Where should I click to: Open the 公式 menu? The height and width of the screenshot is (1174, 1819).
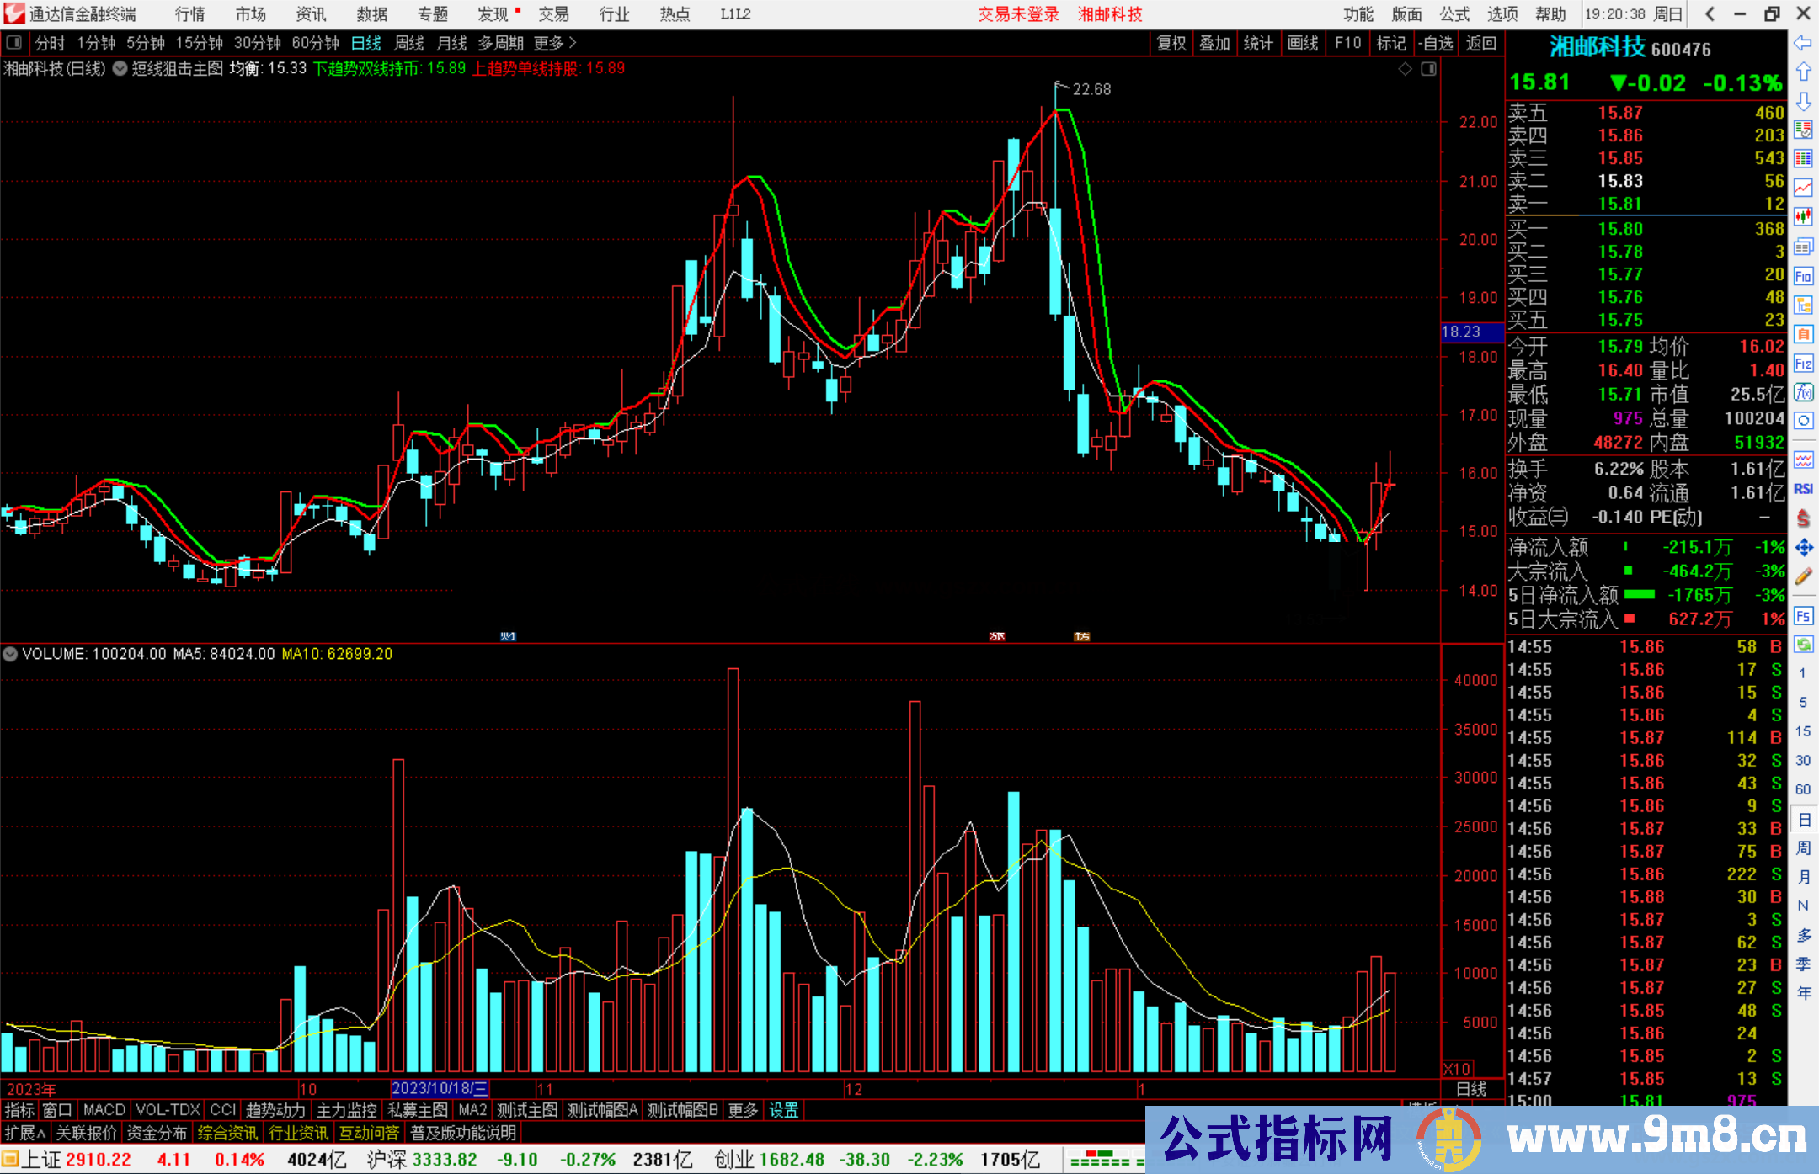1454,14
